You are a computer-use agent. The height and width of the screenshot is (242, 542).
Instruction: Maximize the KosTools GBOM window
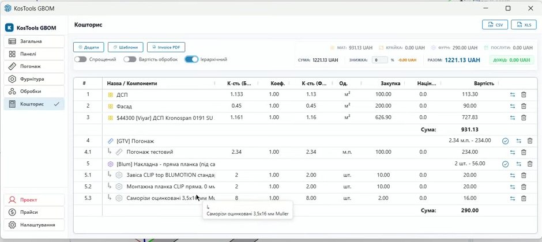click(508, 8)
